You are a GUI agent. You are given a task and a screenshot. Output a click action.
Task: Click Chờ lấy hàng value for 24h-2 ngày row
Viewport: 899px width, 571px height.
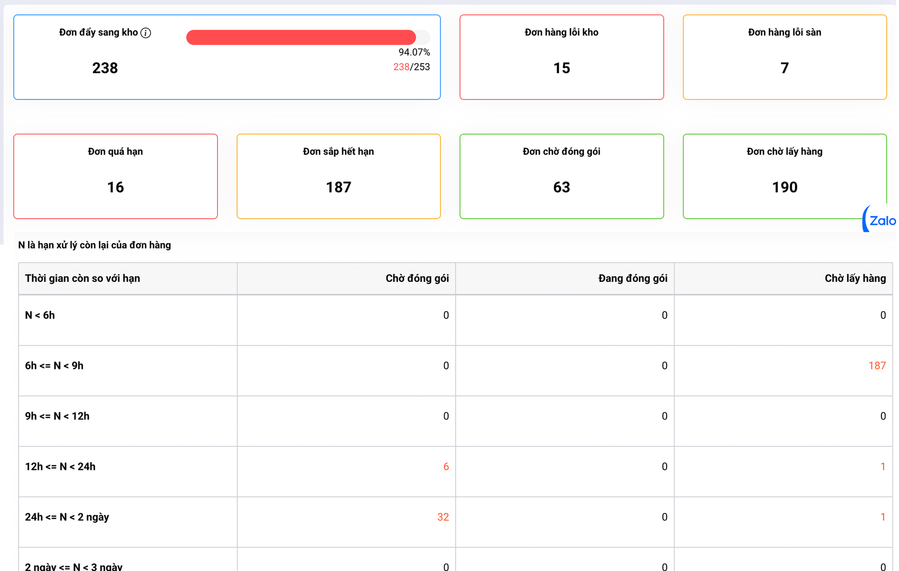[x=882, y=517]
